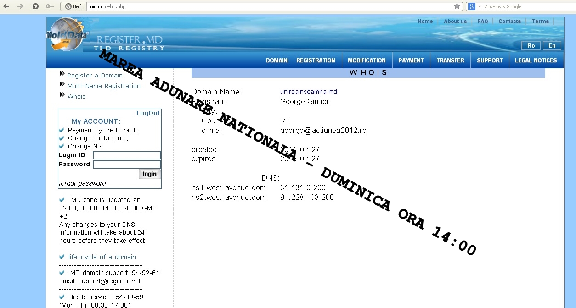
Task: Open the Home link in header
Action: click(x=425, y=22)
